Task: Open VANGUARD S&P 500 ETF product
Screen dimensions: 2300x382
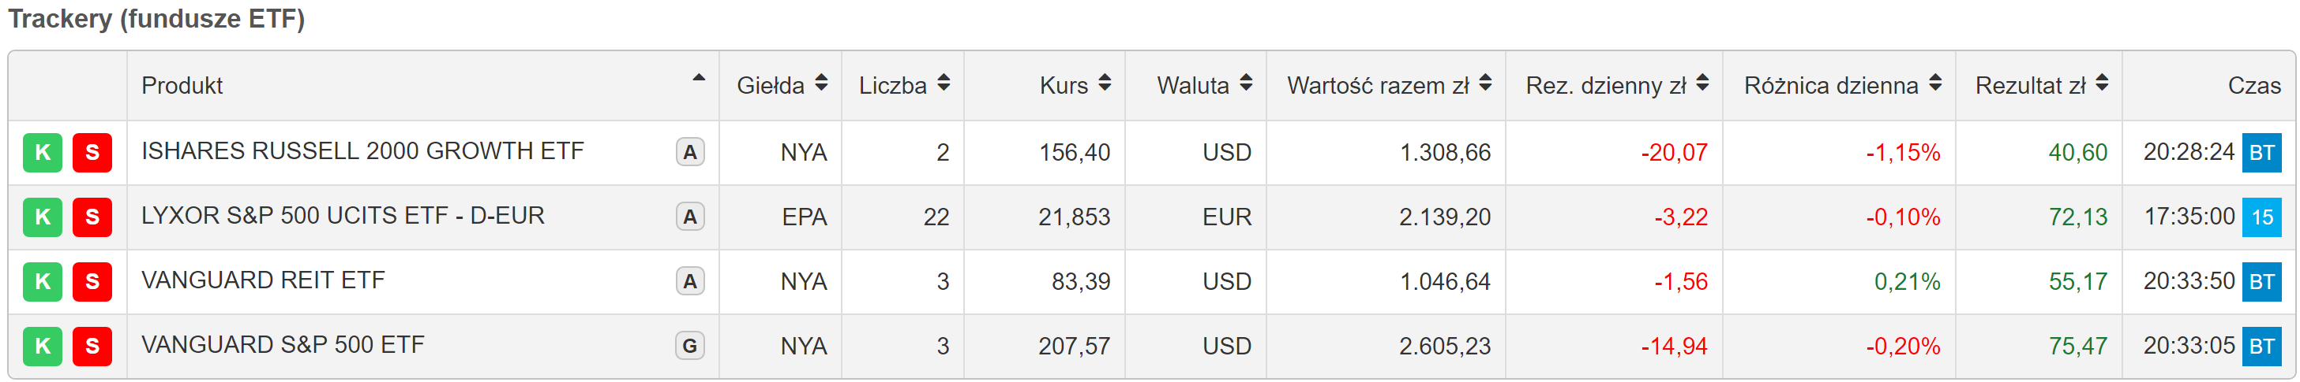Action: (283, 345)
